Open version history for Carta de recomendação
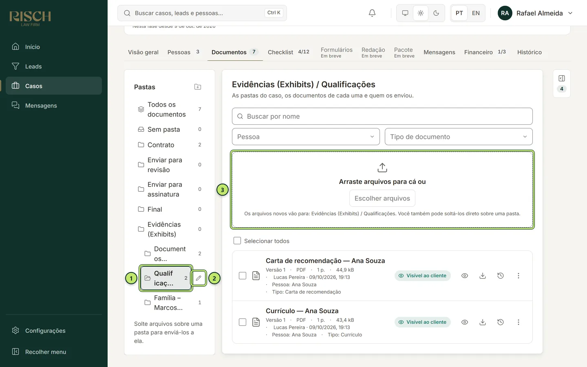Viewport: 587px width, 367px height. pos(500,276)
